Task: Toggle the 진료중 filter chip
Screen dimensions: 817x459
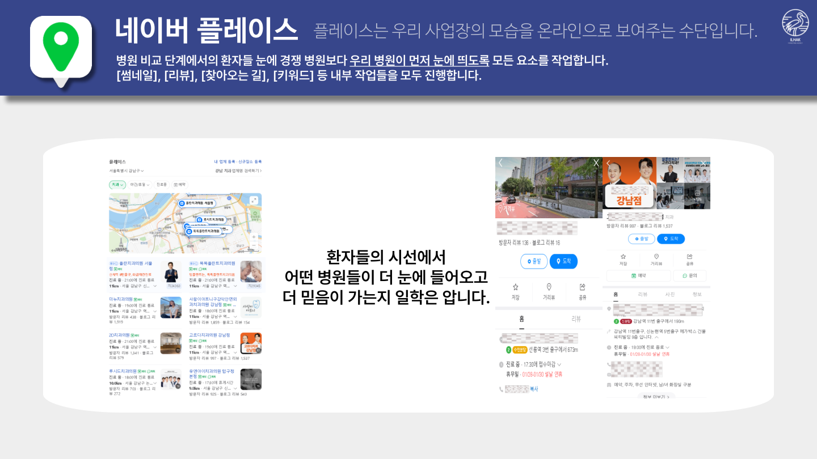Action: (161, 184)
